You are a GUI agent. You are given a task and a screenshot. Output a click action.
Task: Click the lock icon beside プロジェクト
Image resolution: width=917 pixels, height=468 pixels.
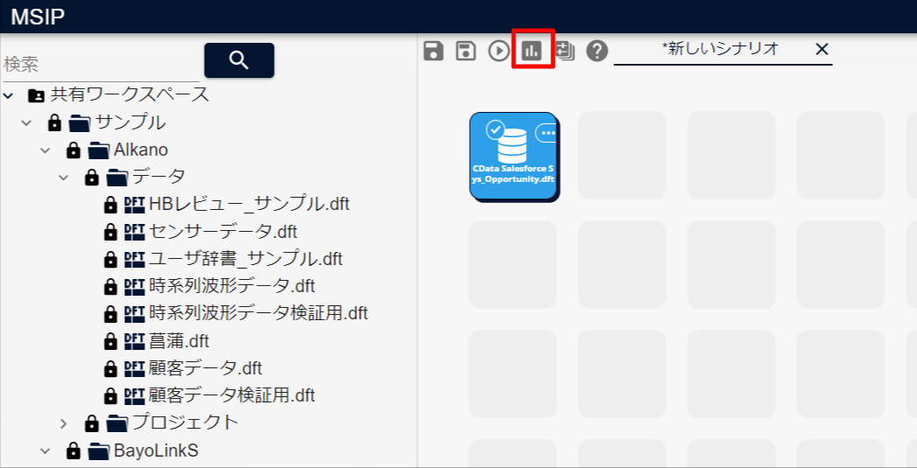(x=92, y=423)
